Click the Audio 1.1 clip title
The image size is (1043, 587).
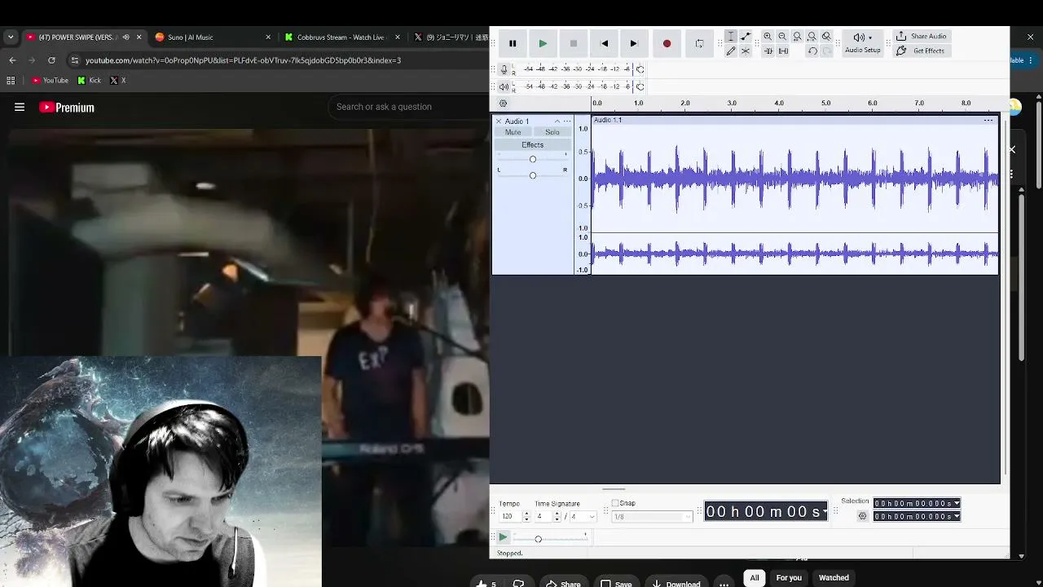608,121
